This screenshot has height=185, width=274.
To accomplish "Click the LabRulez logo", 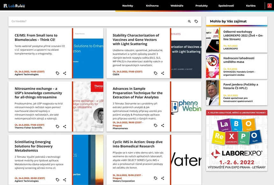I will point(14,6).
